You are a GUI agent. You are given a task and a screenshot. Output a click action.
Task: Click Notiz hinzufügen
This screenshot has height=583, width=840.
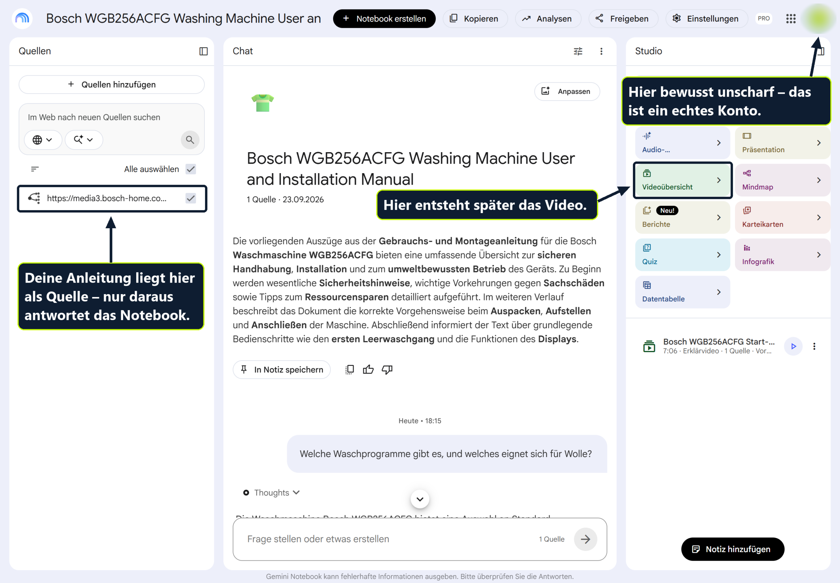(732, 549)
